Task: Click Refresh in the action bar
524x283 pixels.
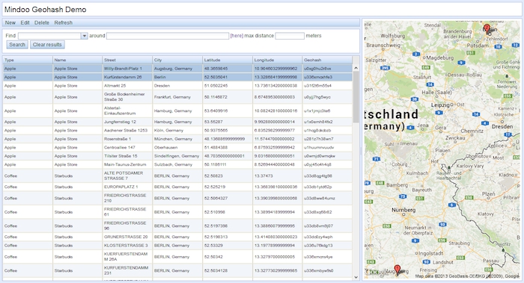Action: click(63, 22)
